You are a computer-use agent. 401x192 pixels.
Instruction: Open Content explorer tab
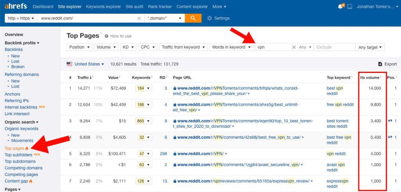tap(192, 7)
